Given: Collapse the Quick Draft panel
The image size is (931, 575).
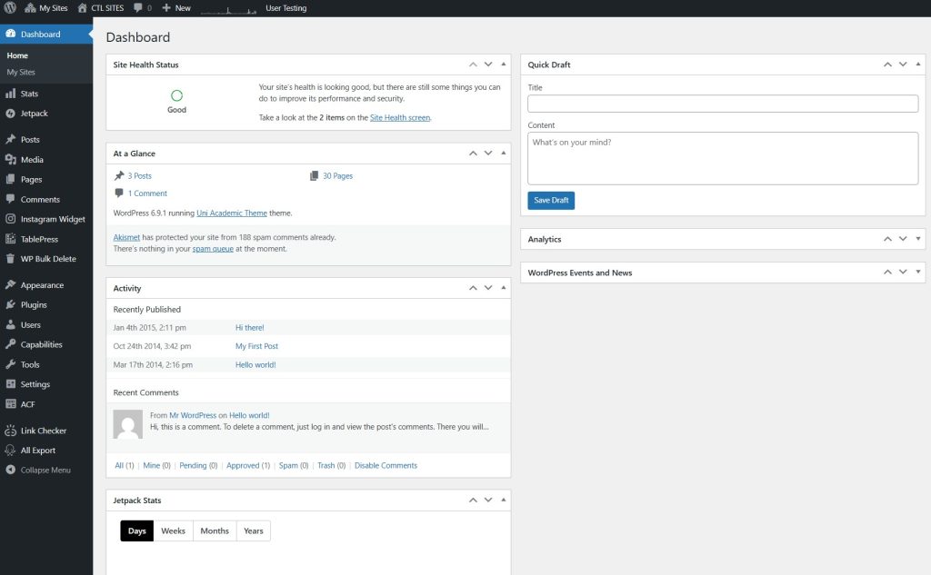Looking at the screenshot, I should point(918,64).
